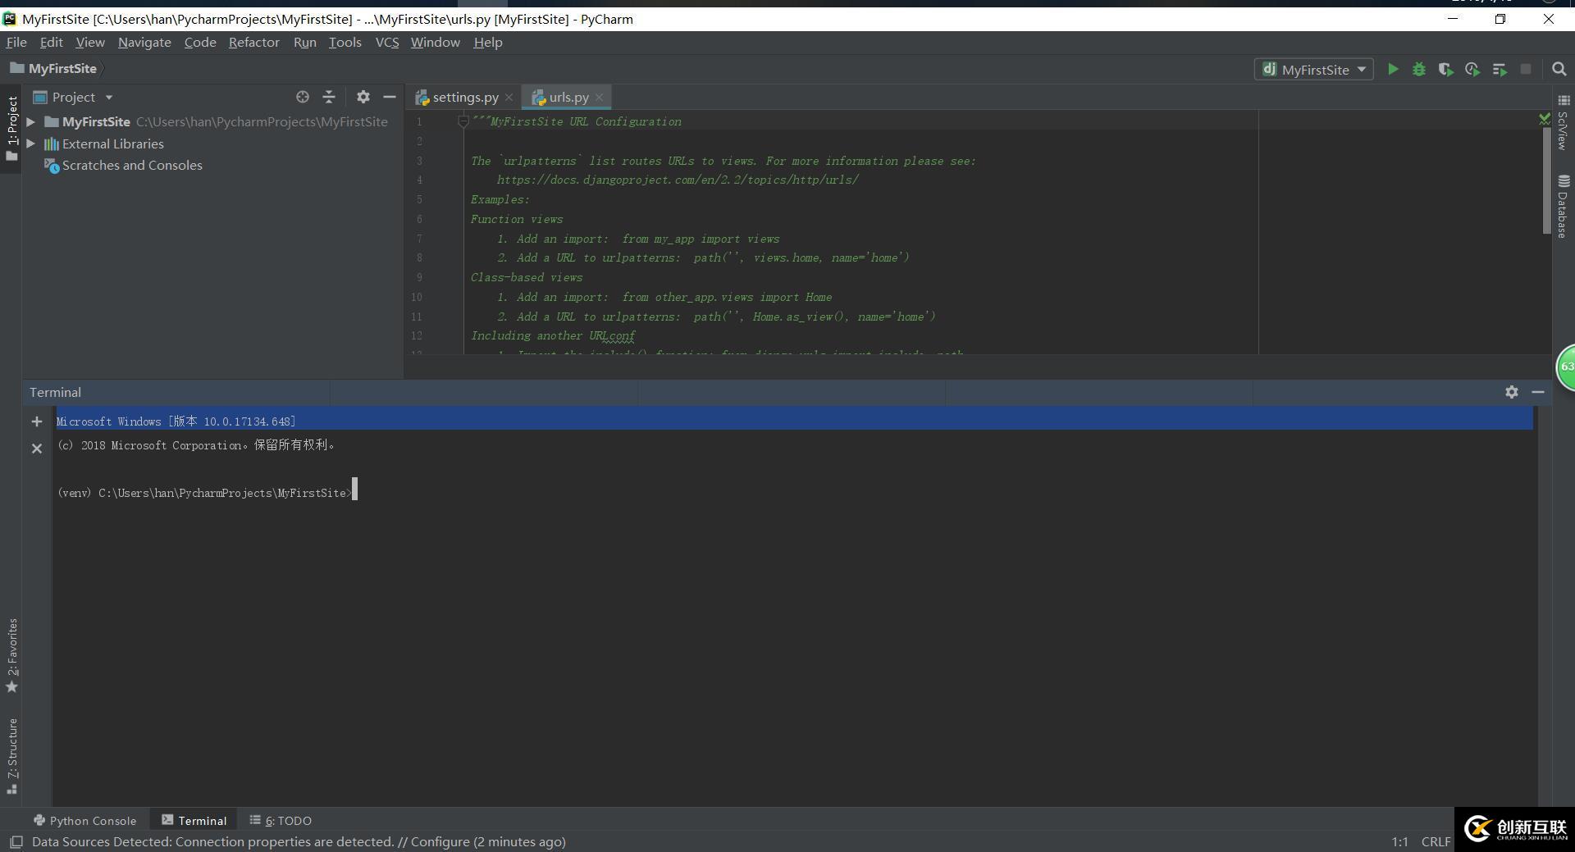The width and height of the screenshot is (1575, 852).
Task: Close the urls.py editor tab
Action: [x=599, y=97]
